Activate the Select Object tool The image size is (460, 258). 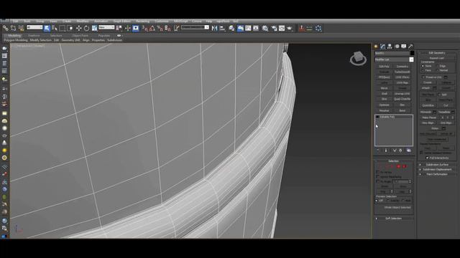[x=47, y=29]
